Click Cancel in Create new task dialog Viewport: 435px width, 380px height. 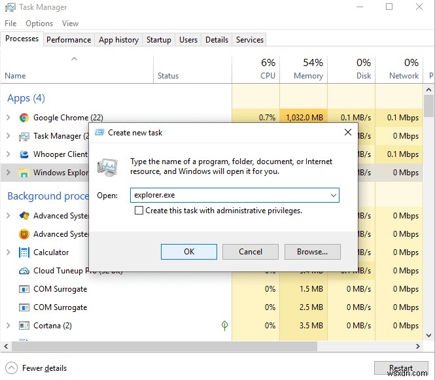(x=251, y=252)
